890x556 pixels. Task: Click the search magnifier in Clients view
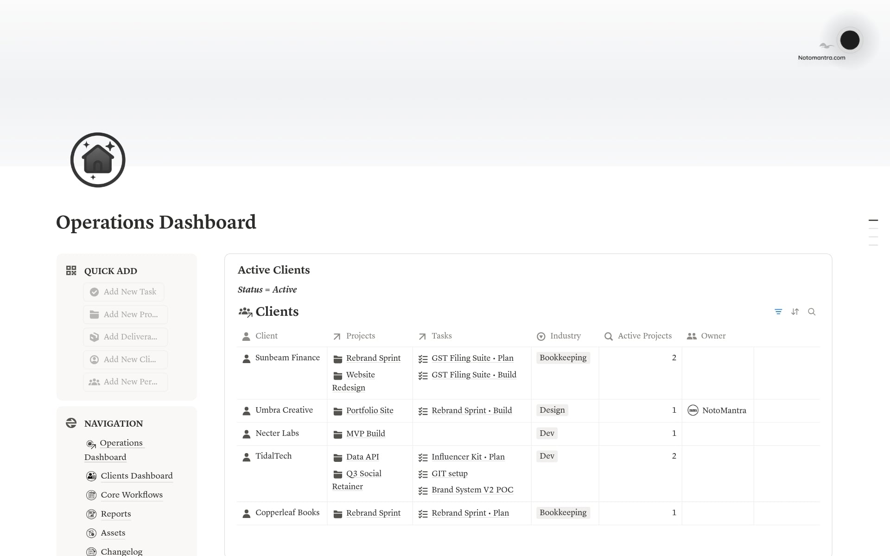(x=812, y=312)
